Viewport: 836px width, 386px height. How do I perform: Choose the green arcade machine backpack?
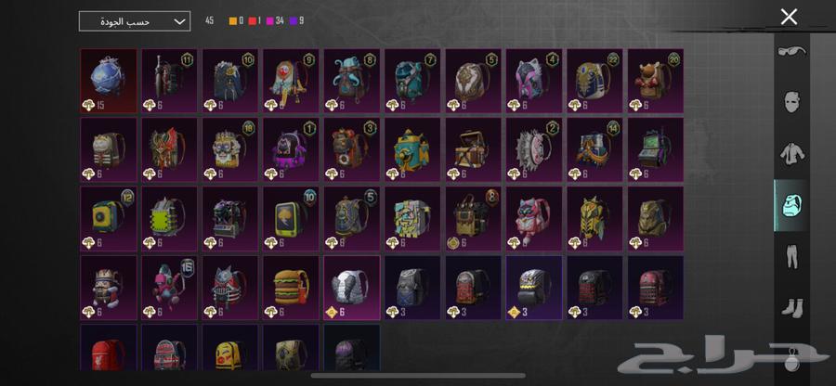656,149
